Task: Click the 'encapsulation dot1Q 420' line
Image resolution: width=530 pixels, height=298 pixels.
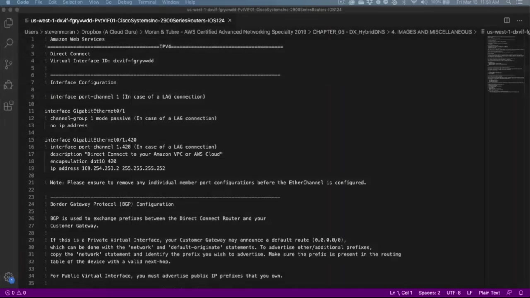Action: click(83, 161)
